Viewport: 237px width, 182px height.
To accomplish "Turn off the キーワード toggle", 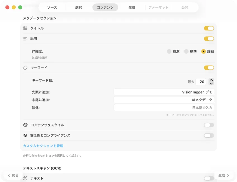I will [209, 68].
